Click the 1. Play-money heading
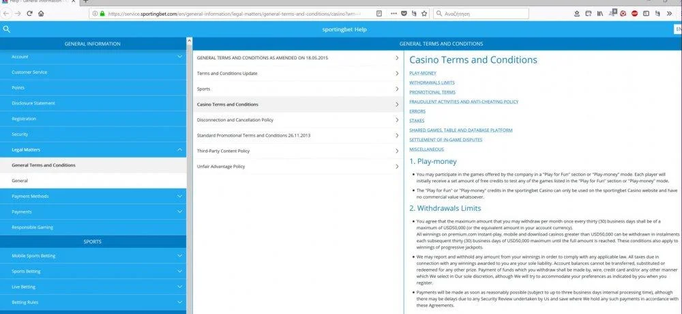Image resolution: width=682 pixels, height=314 pixels. [x=433, y=162]
